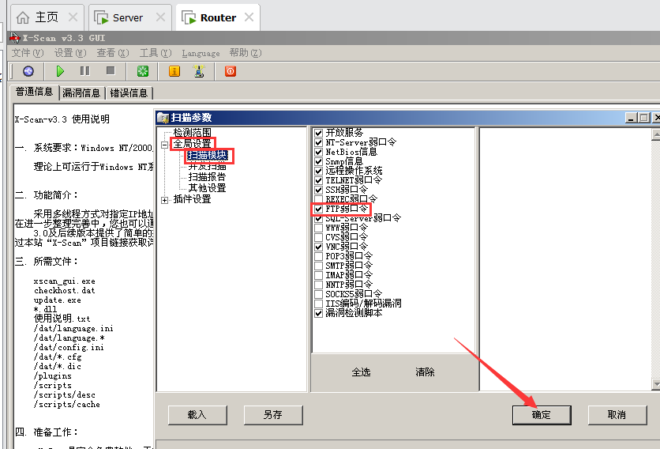Collapse the 全局设置 tree node
The image size is (660, 449).
[x=164, y=145]
